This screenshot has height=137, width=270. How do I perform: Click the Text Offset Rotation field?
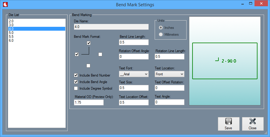pyautogui.click(x=170, y=88)
